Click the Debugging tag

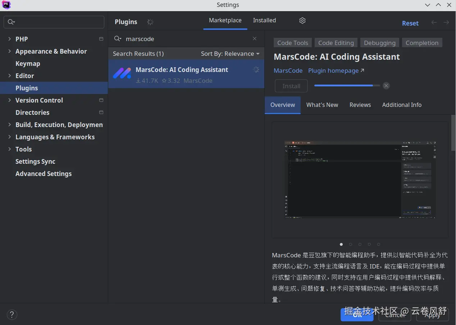pos(380,43)
